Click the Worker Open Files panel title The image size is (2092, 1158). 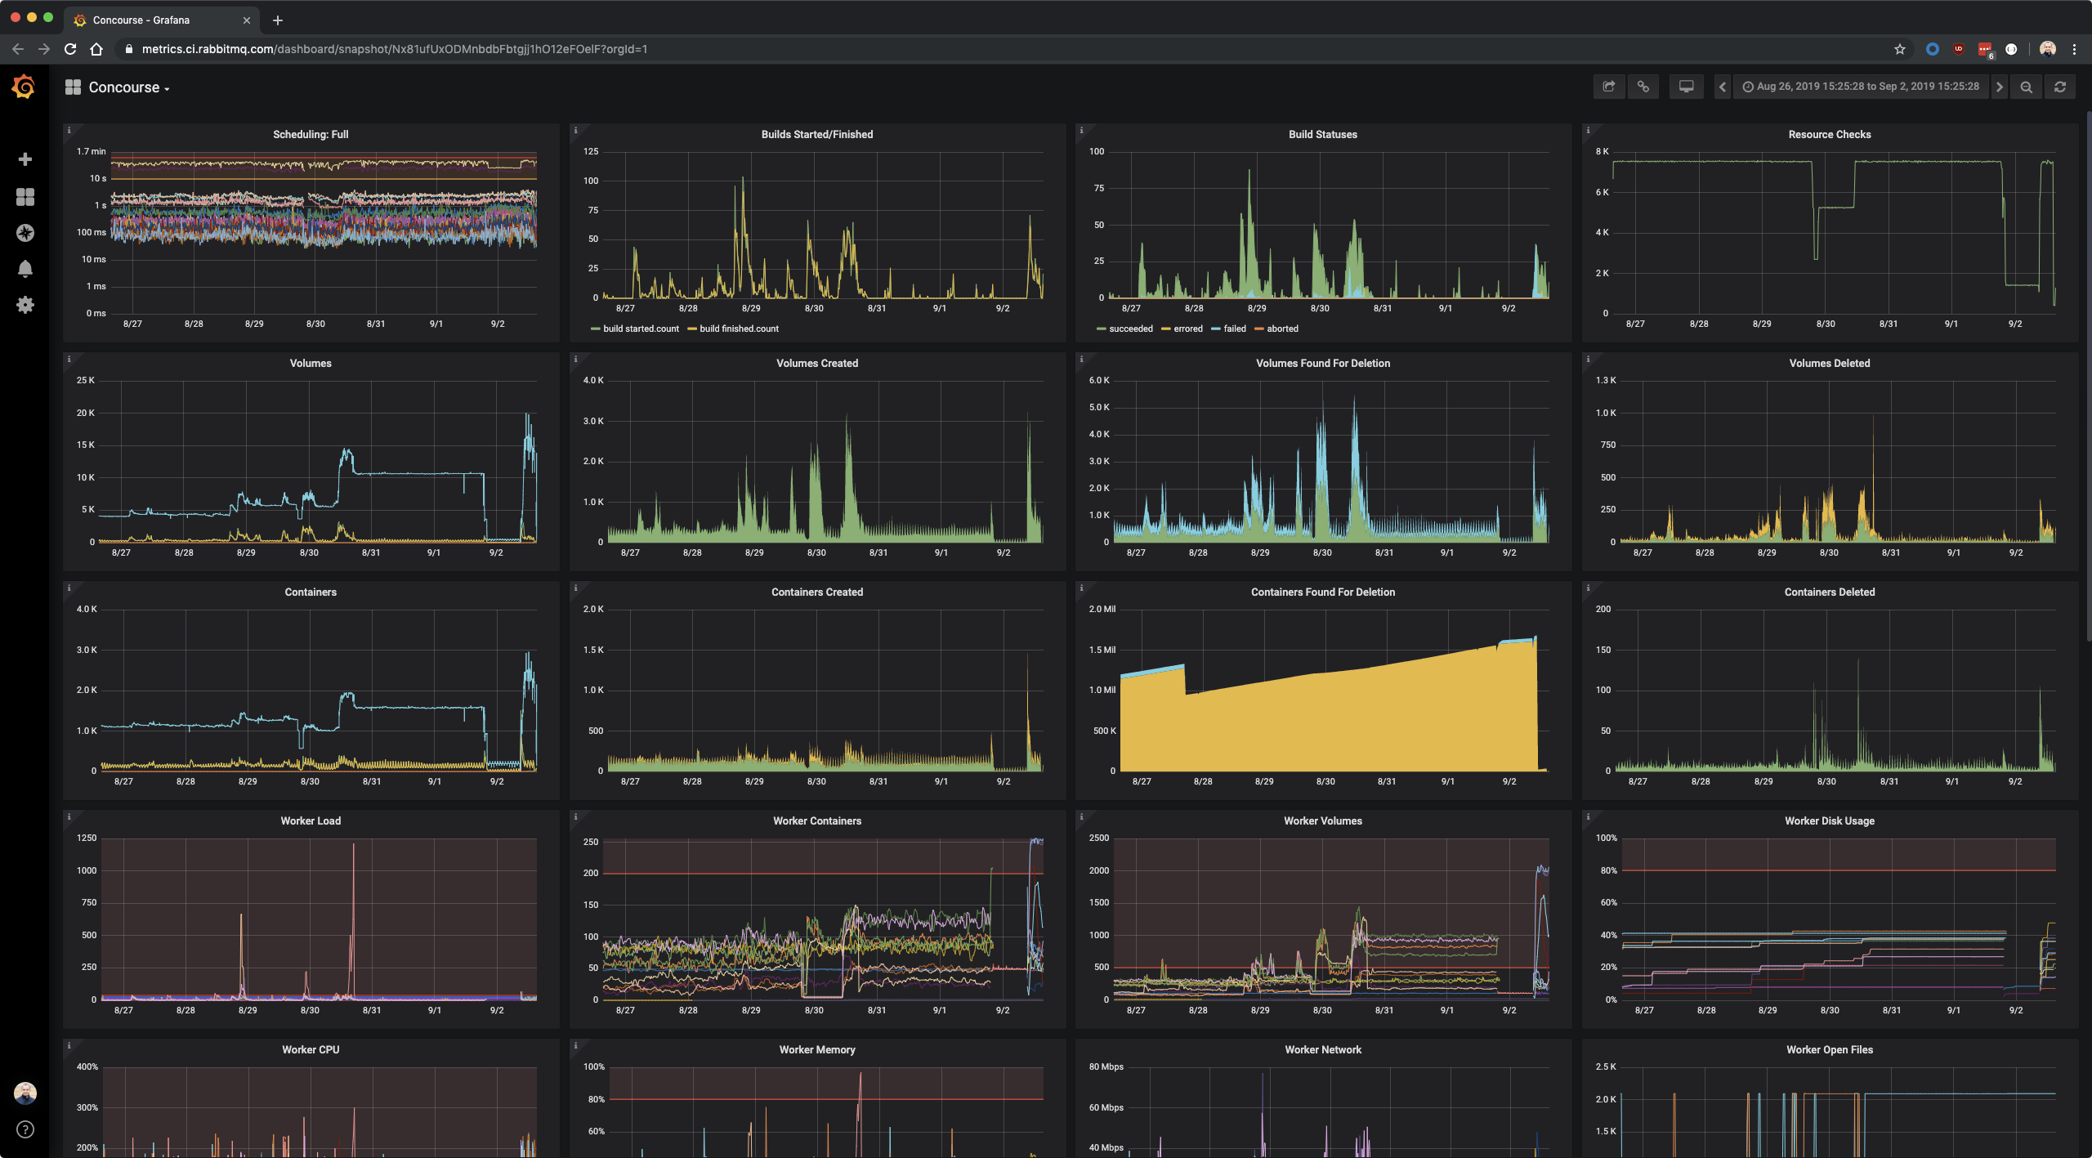click(x=1830, y=1049)
